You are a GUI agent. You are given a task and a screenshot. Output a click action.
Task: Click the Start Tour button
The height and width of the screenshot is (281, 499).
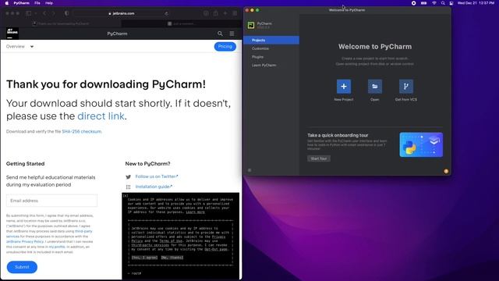coord(319,158)
